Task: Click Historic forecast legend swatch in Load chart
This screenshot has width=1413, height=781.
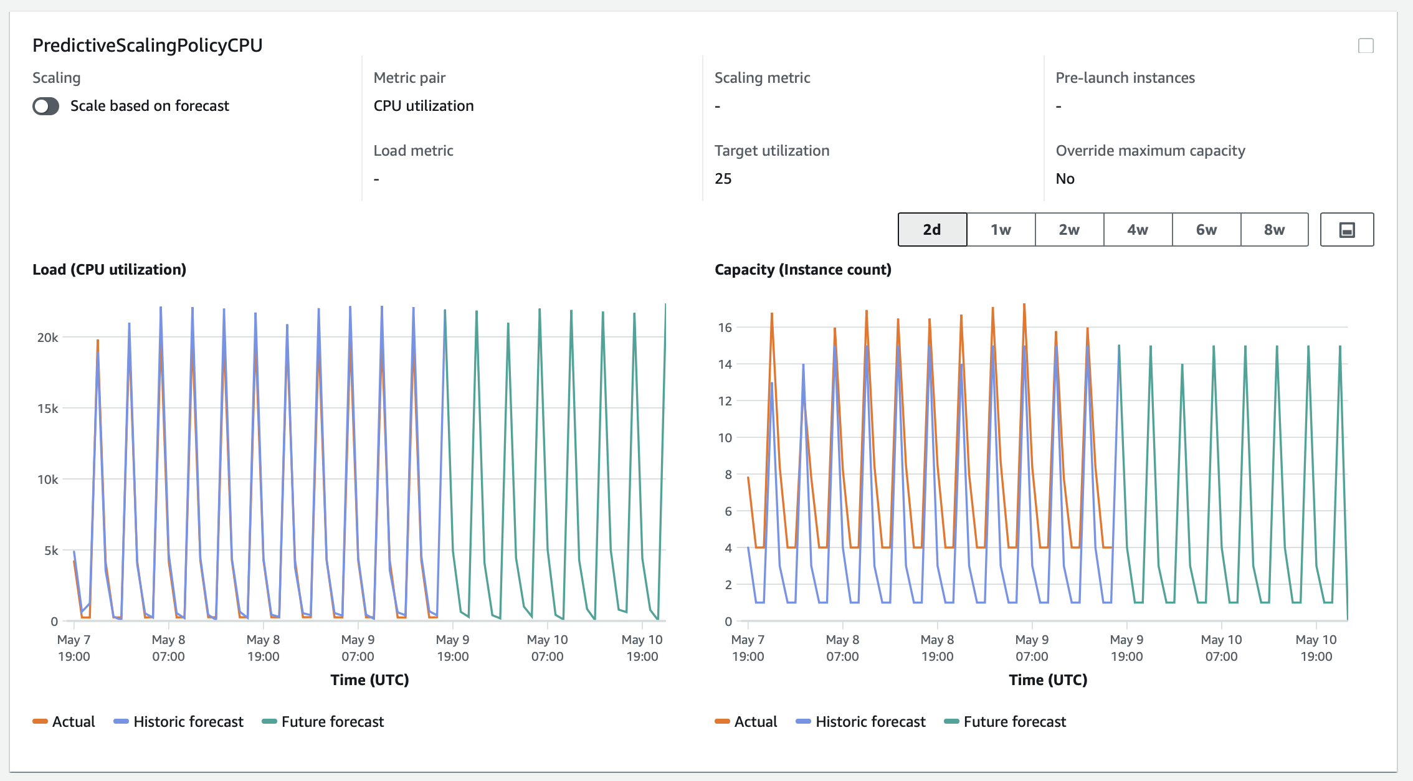Action: (121, 721)
